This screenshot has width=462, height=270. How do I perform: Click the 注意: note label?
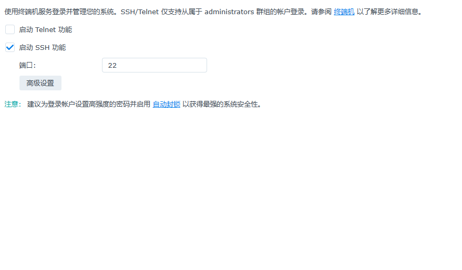click(x=13, y=104)
